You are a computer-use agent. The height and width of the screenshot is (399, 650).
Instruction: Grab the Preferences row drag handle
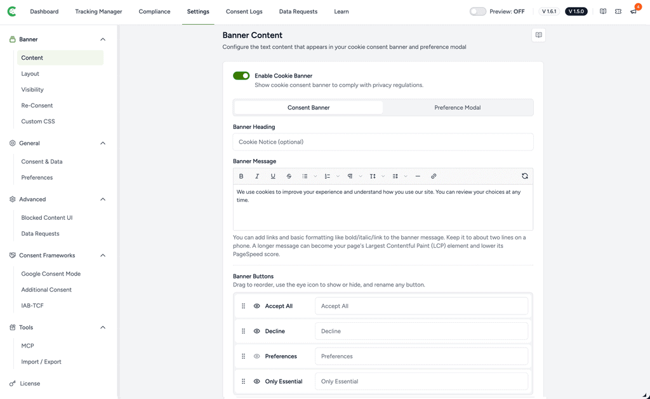243,356
